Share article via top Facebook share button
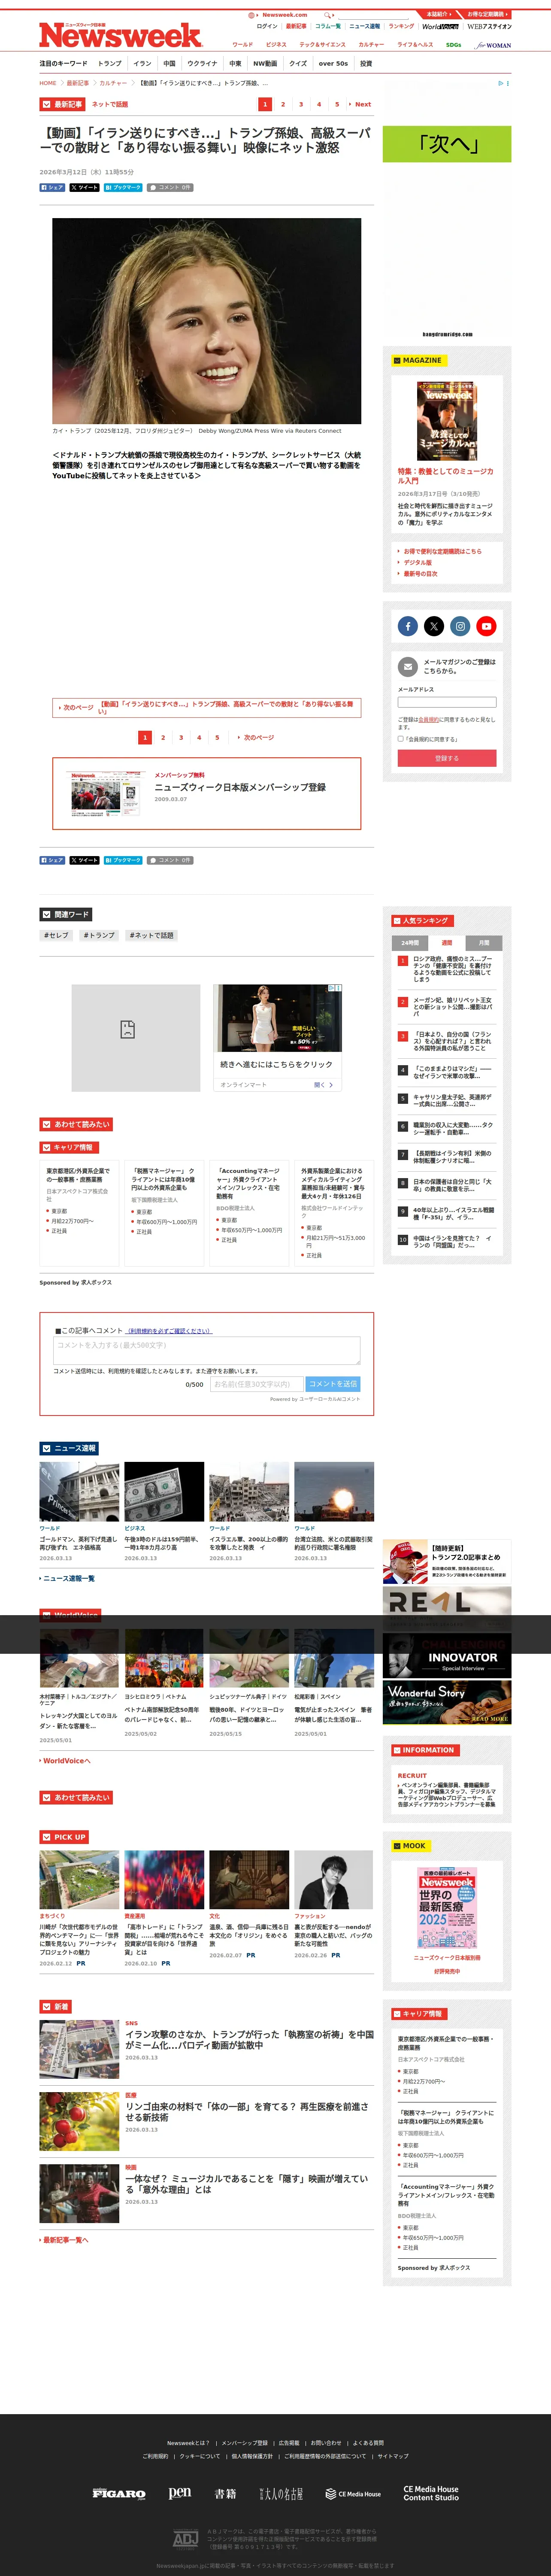This screenshot has height=2576, width=551. (x=52, y=187)
